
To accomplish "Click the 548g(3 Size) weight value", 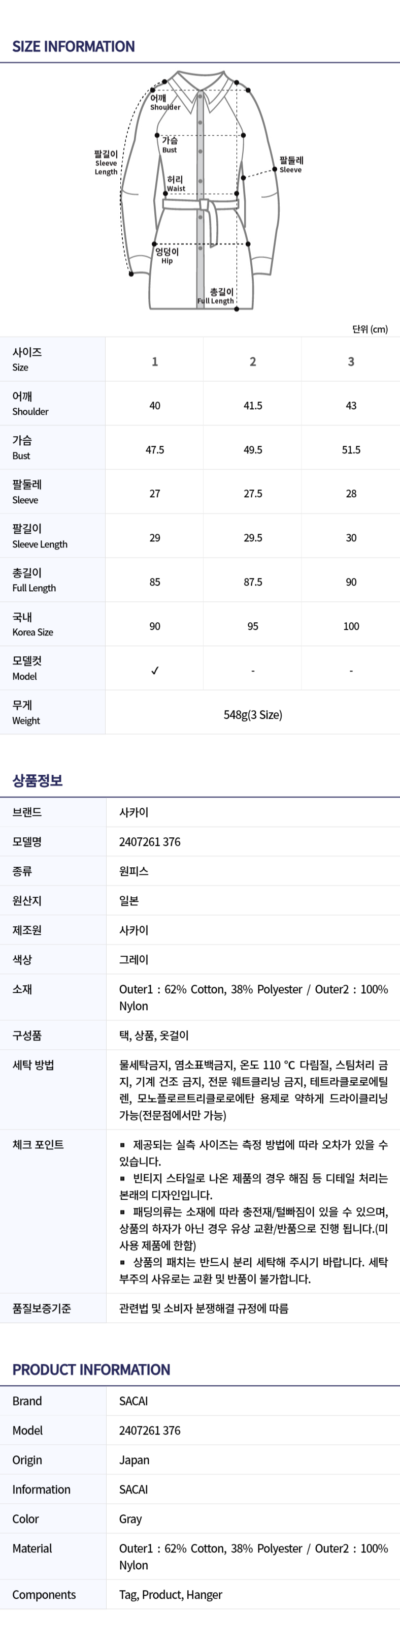I will (253, 714).
